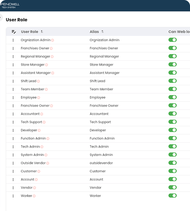Open three-dot menu for Employee row

click(13, 98)
